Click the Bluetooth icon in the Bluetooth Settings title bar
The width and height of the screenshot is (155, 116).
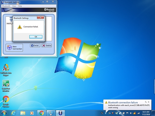[2, 2]
